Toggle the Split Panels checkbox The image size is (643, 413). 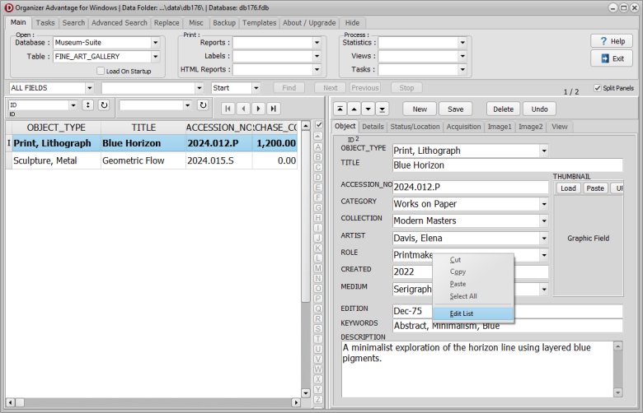[598, 88]
